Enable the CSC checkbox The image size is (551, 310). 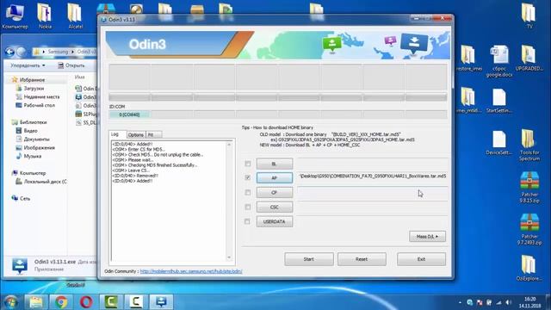point(248,207)
